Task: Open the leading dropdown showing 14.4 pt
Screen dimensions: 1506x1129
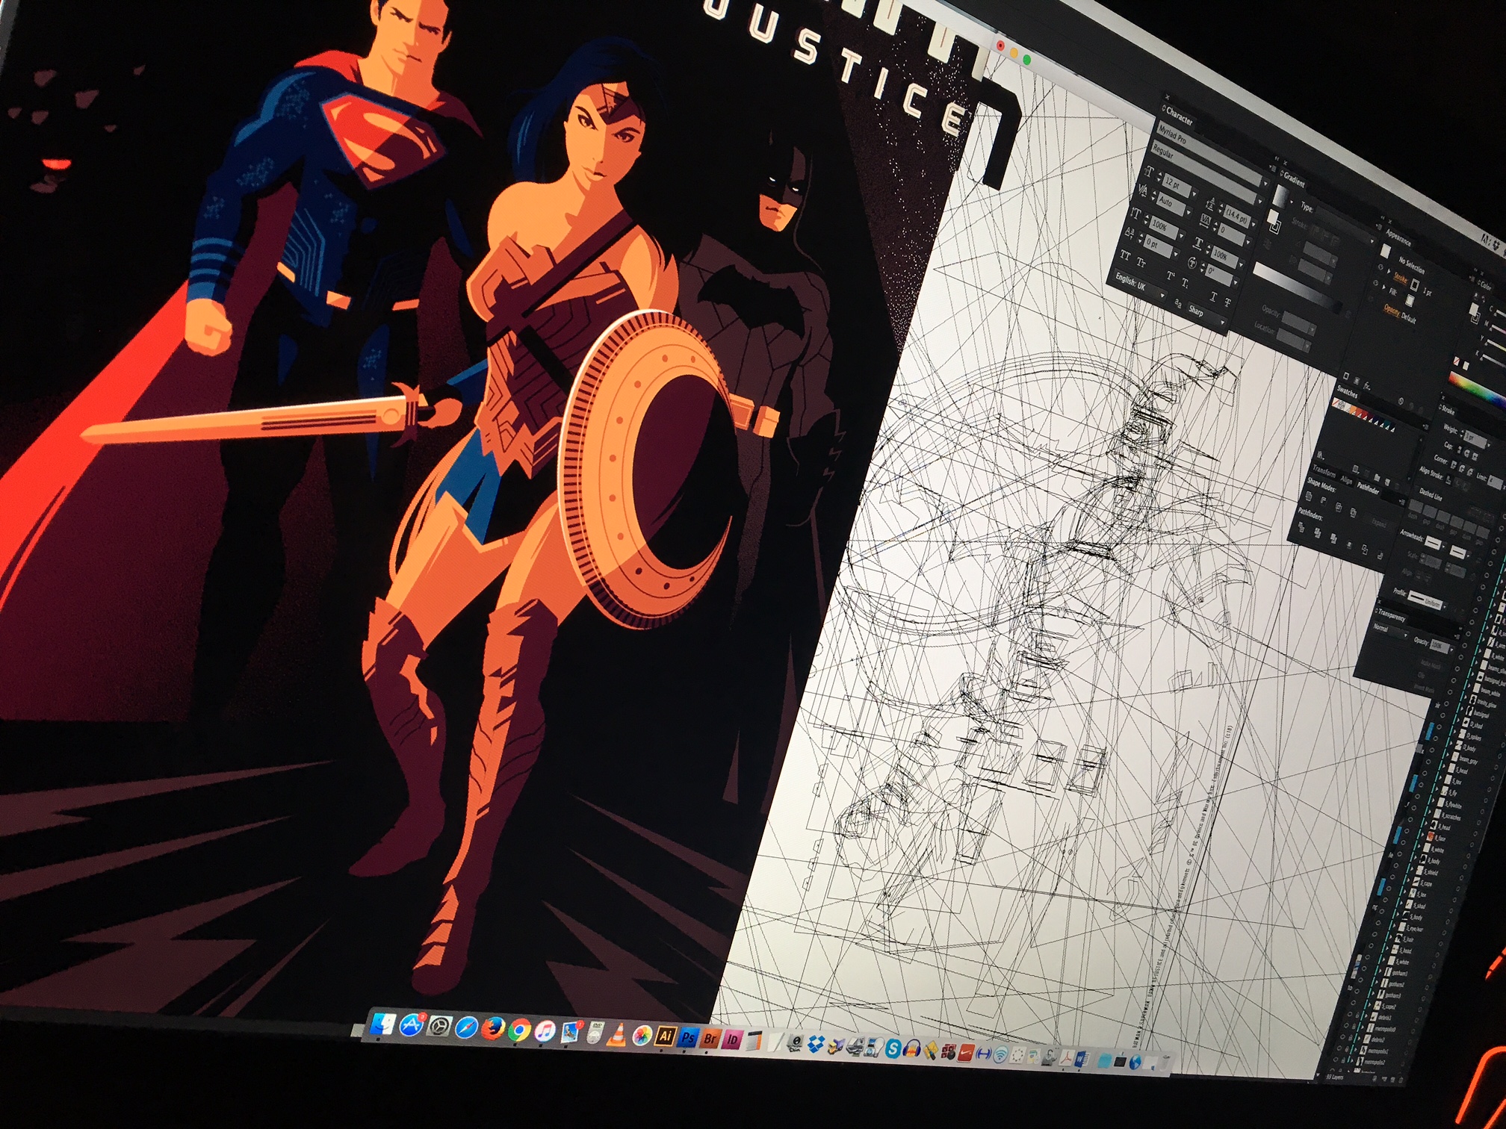Action: point(1254,224)
